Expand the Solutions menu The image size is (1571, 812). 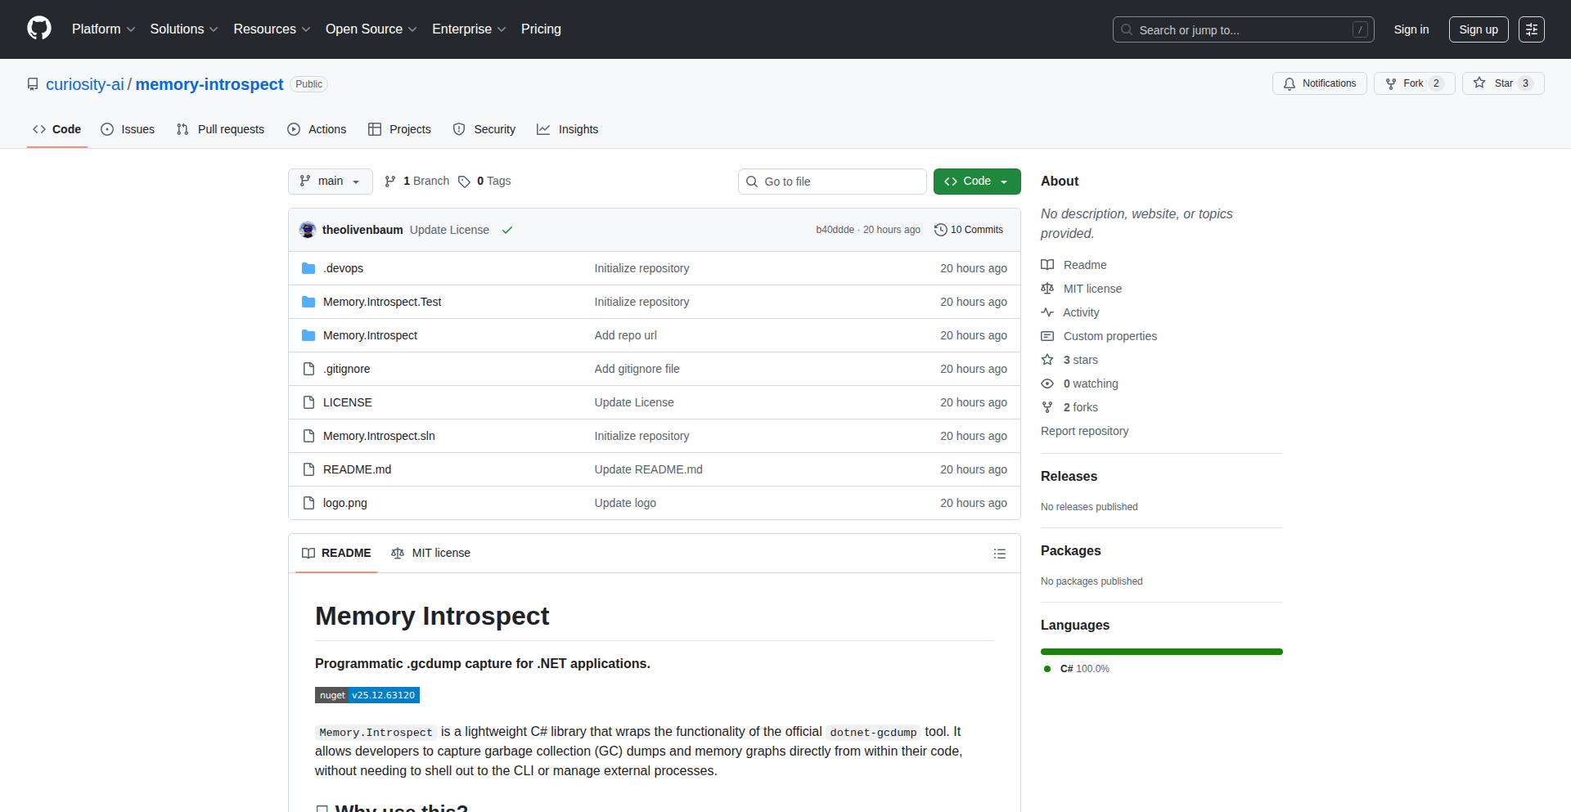(x=184, y=29)
